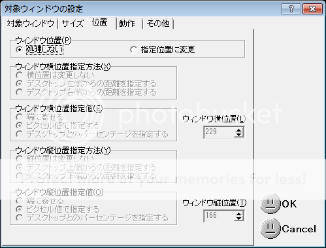Select the 処理しない radio button

39,50
